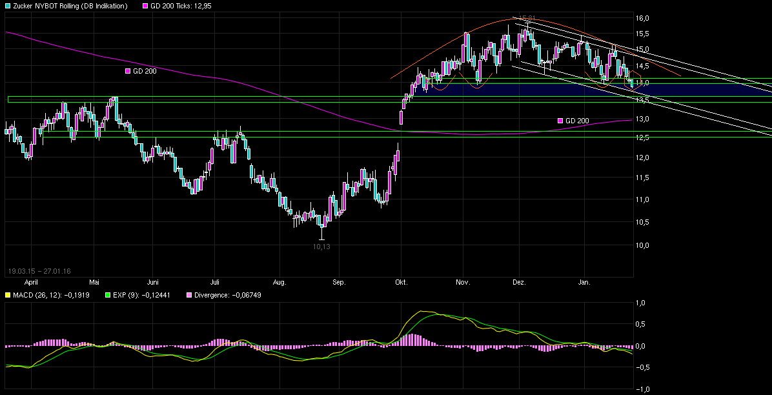Click the 'Sep.' month label on time axis
Image resolution: width=772 pixels, height=395 pixels.
(x=340, y=283)
